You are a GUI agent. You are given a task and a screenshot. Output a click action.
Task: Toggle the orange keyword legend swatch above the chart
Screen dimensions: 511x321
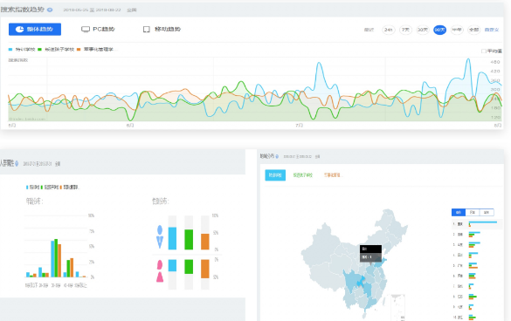(x=79, y=50)
